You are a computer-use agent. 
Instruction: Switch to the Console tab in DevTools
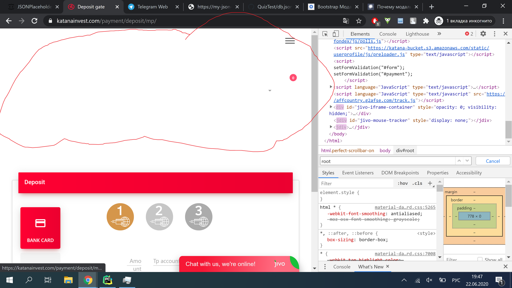click(x=388, y=34)
